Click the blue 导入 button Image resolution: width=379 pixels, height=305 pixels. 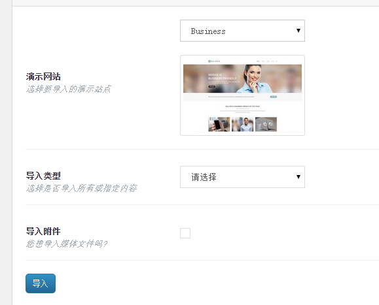click(x=41, y=283)
